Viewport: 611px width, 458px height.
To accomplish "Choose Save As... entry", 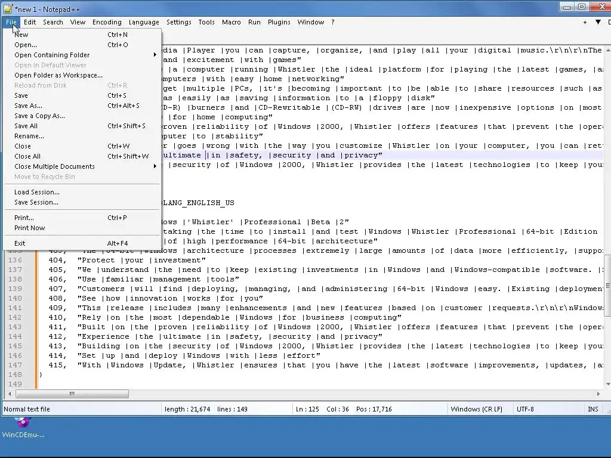I will [x=82, y=106].
